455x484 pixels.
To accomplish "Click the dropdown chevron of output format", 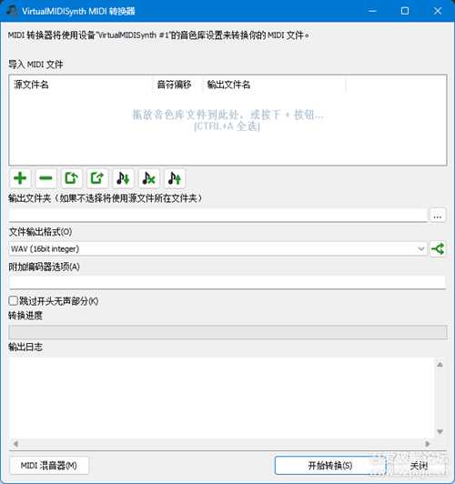I will click(420, 248).
